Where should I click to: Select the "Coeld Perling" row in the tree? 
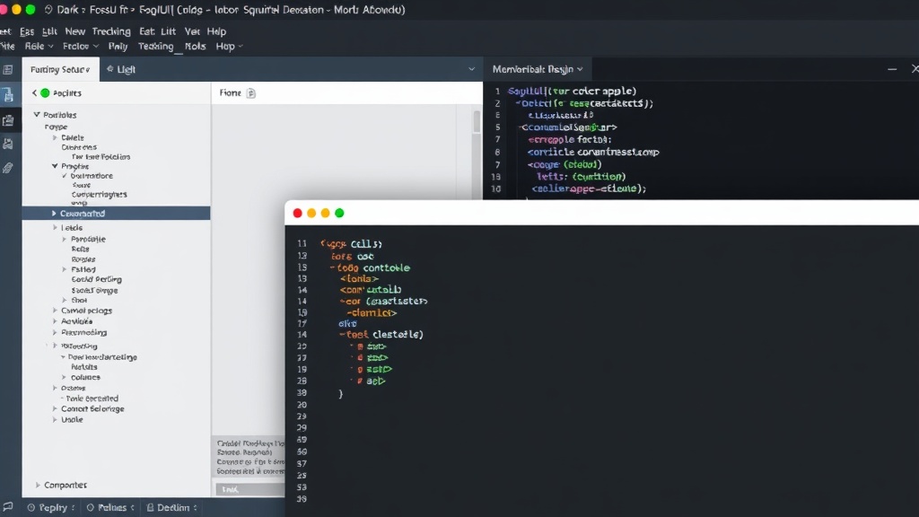97,280
